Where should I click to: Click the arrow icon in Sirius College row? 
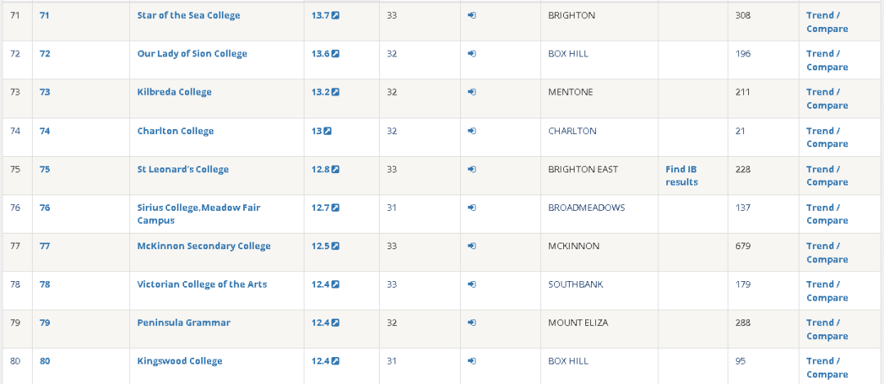[471, 208]
